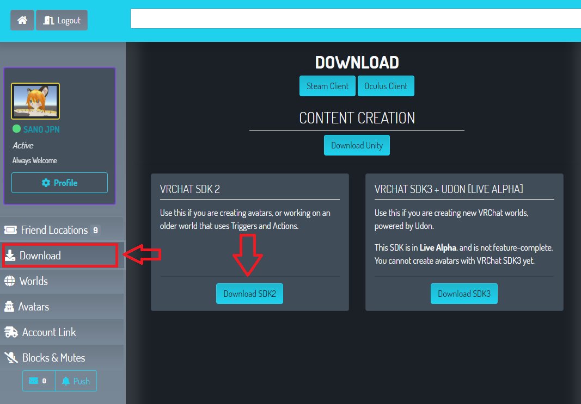The height and width of the screenshot is (404, 581).
Task: Focus the top search input field
Action: [356, 18]
